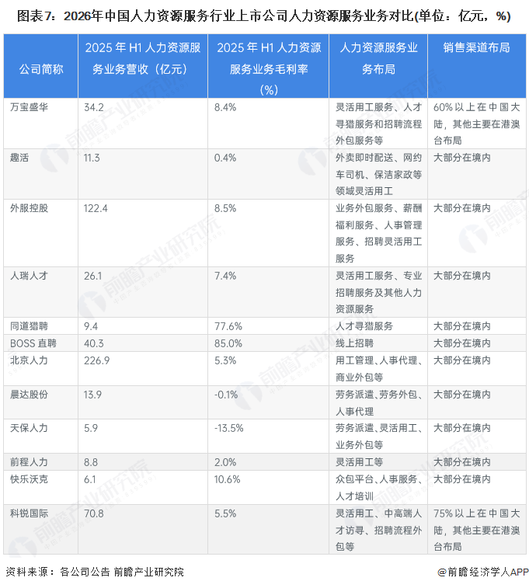The width and height of the screenshot is (529, 588).
Task: Click the company name 科锐国际
Action: point(29,513)
